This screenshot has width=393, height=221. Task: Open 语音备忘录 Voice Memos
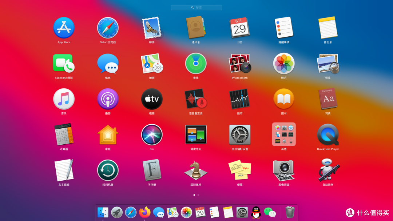(x=196, y=99)
